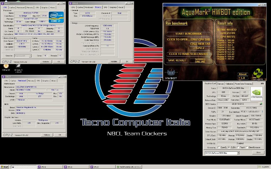Screen dimensions: 271x169
Task: Click the GFX 65199 result text
Action: tap(228, 33)
